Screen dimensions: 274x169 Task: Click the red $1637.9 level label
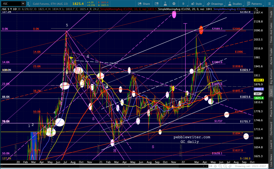coord(238,150)
